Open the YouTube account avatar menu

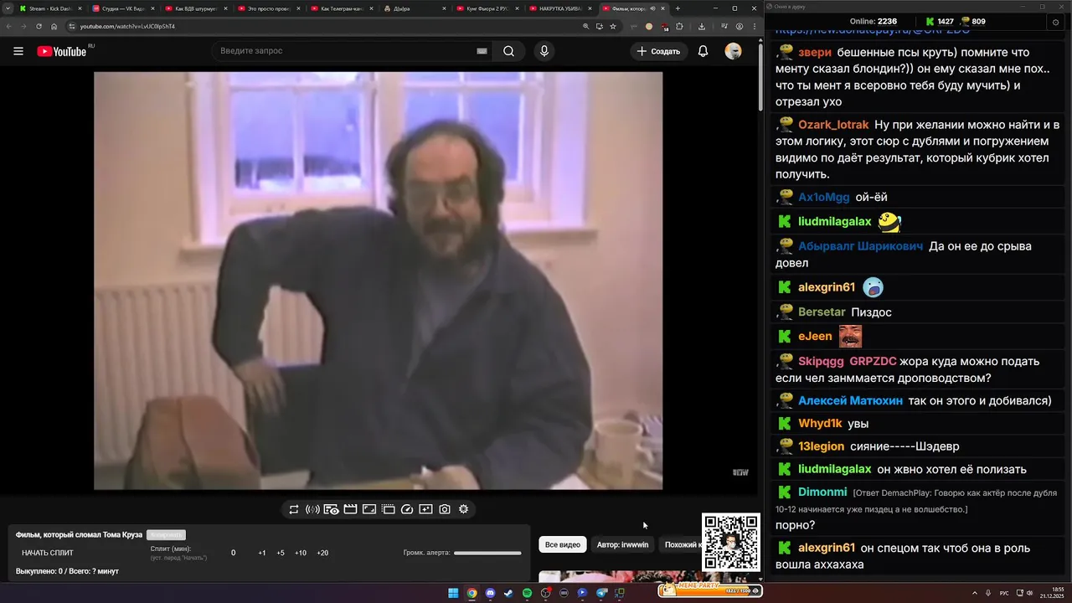[x=733, y=51]
